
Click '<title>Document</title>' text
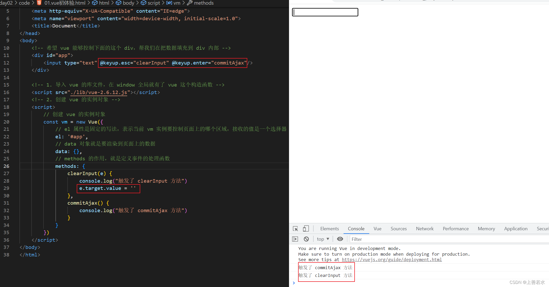(66, 26)
